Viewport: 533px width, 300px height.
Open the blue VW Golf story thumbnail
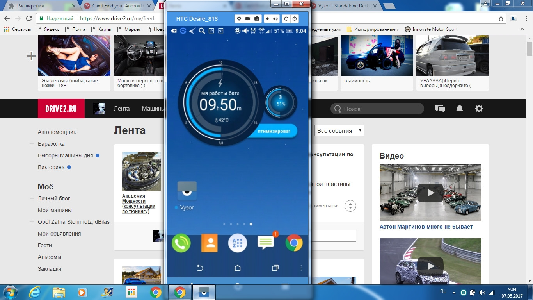[377, 55]
